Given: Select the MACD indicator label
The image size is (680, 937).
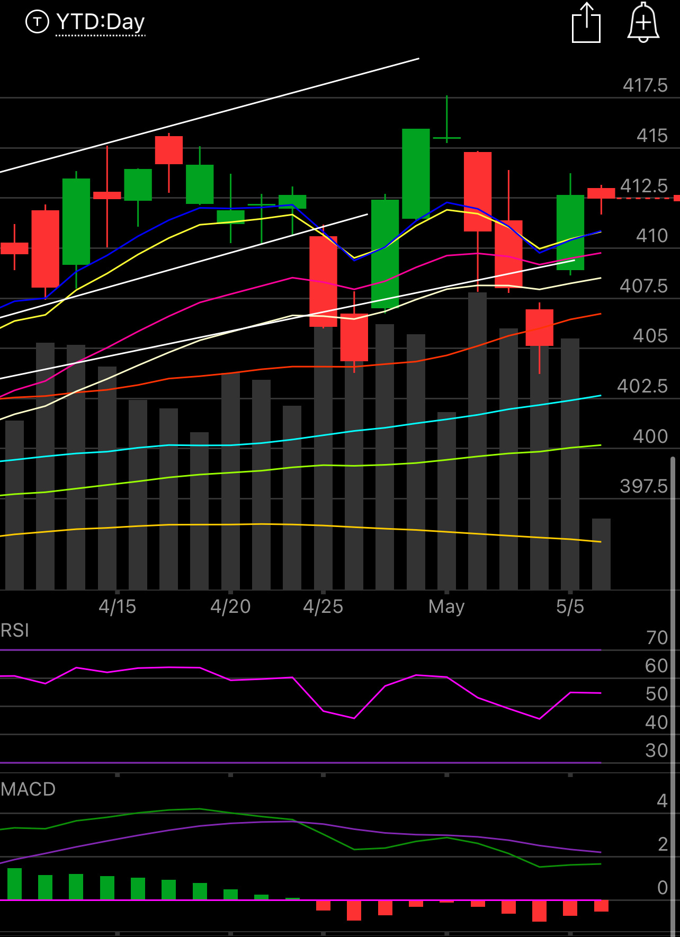Looking at the screenshot, I should [28, 789].
